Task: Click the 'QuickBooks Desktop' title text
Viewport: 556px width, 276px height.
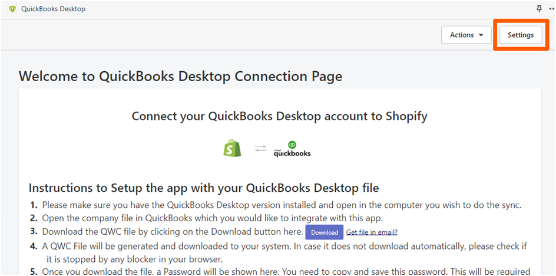Action: click(x=53, y=9)
